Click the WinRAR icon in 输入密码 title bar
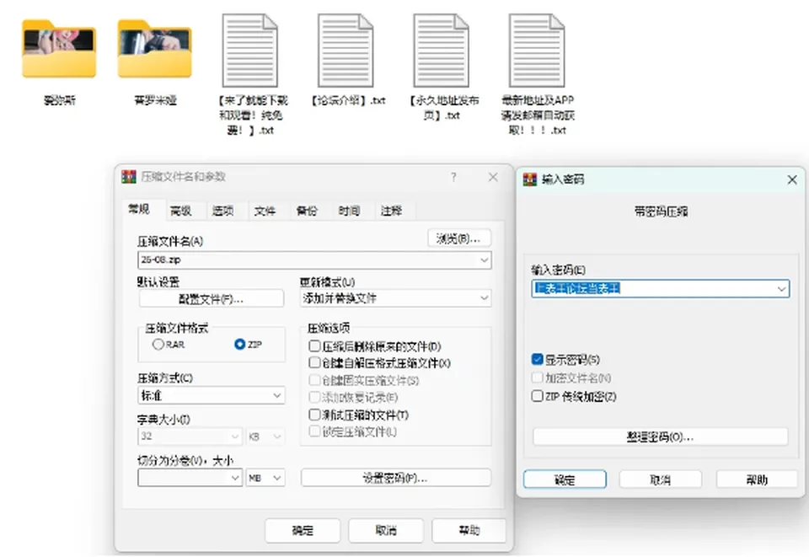 click(x=530, y=179)
